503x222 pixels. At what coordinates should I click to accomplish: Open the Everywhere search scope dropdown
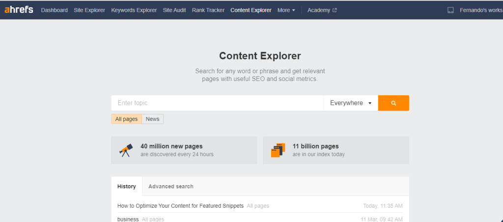click(x=351, y=103)
